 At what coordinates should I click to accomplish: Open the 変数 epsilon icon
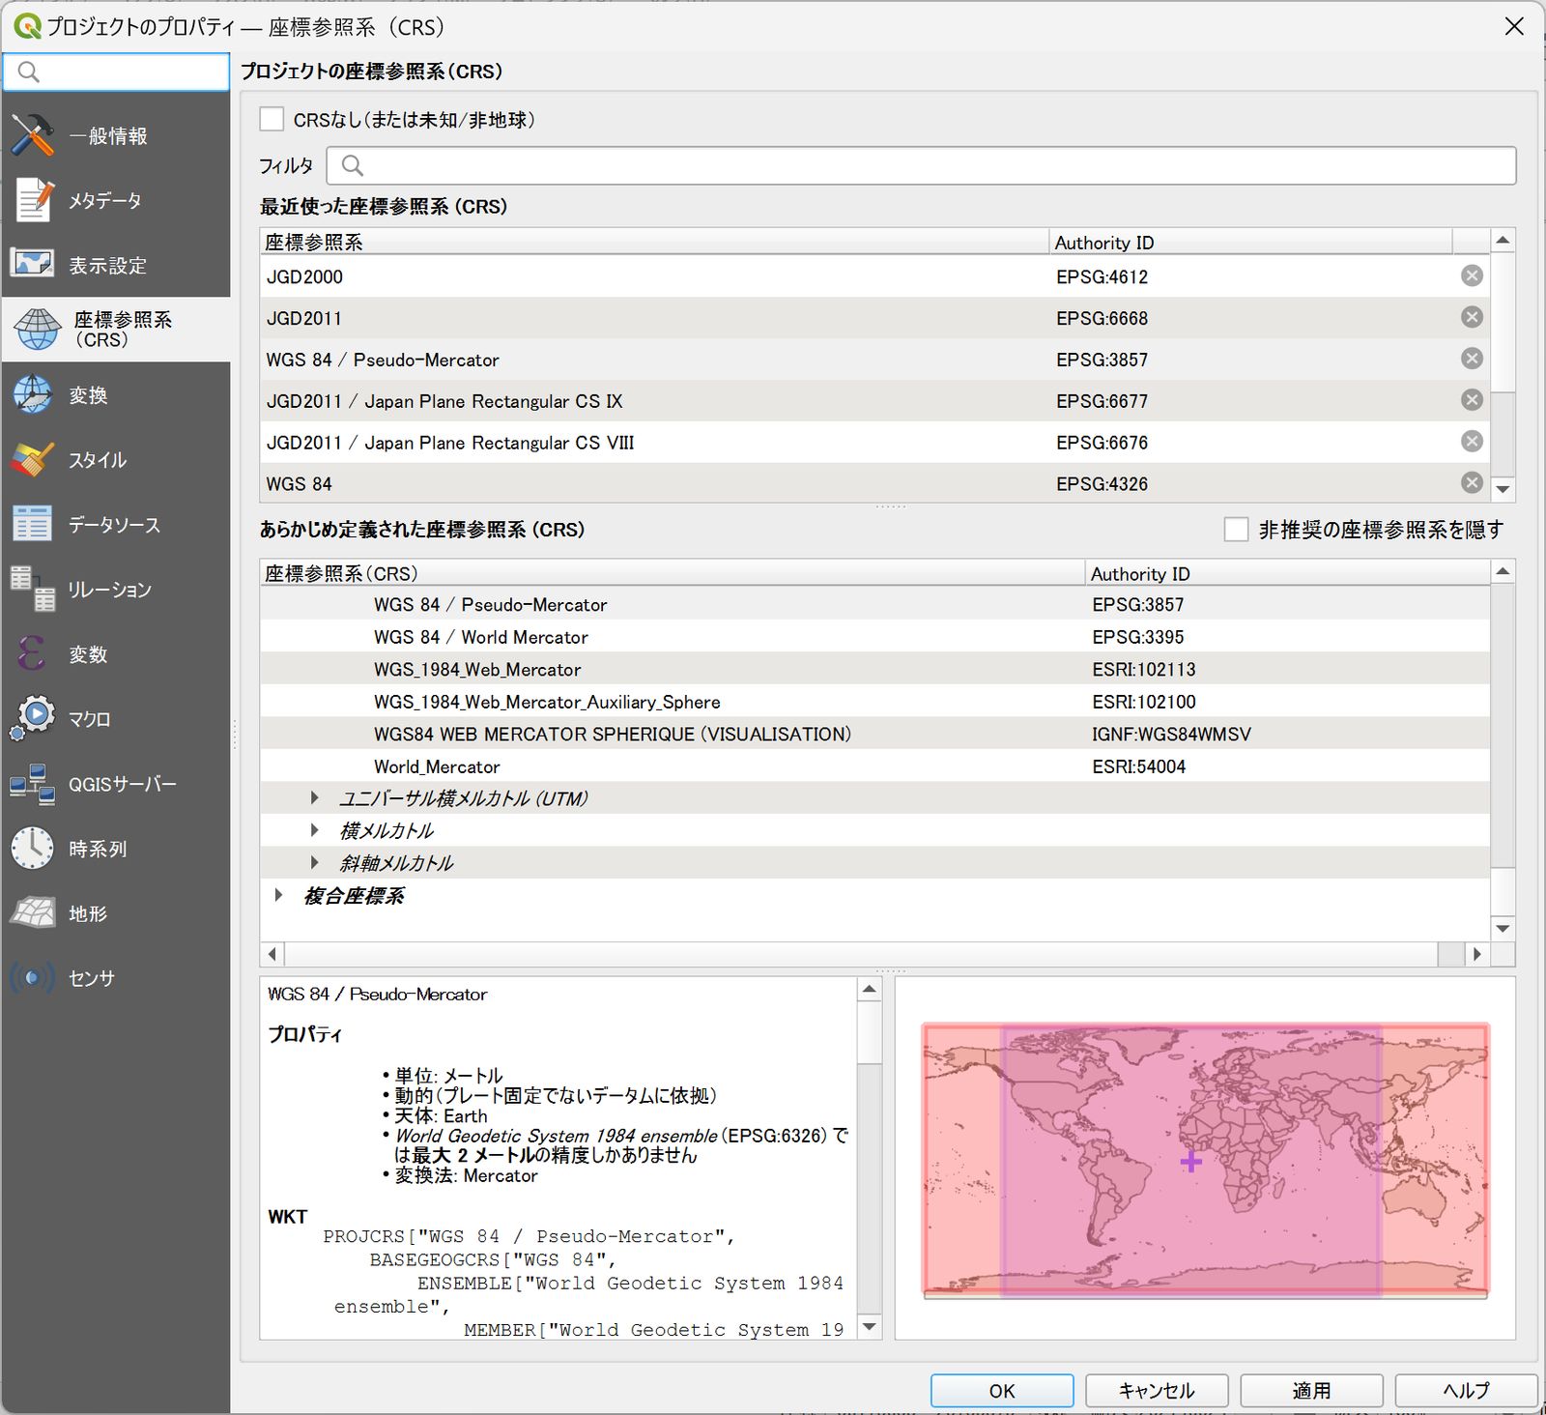pyautogui.click(x=31, y=654)
